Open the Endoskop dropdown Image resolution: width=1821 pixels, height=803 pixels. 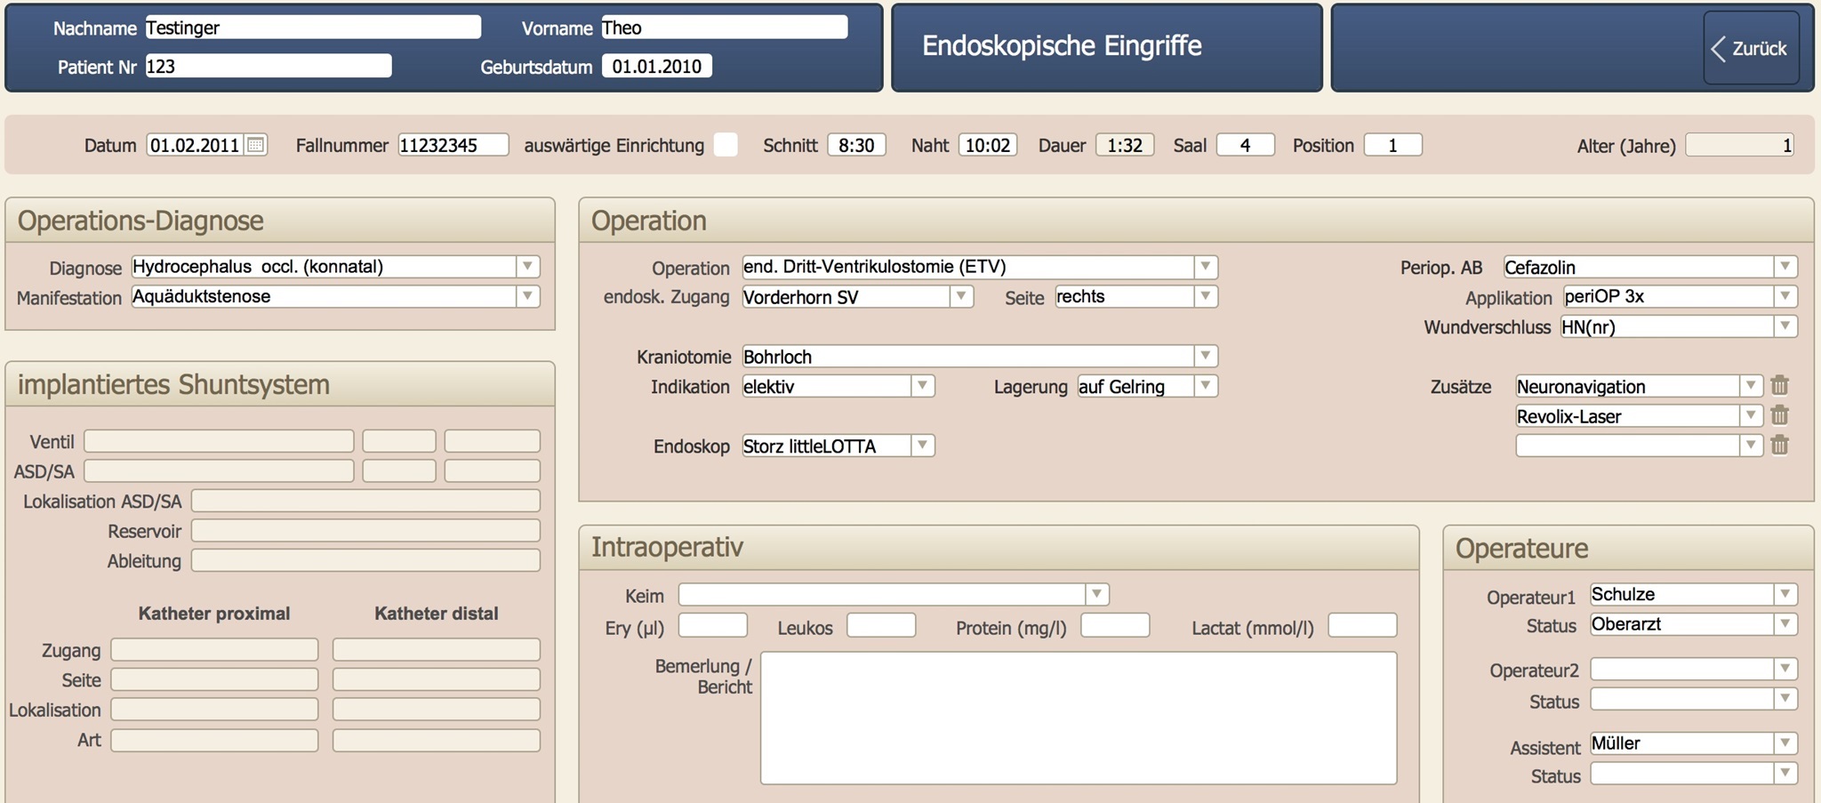923,446
